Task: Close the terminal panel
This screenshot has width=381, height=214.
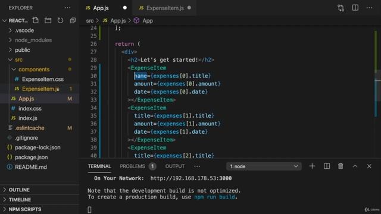Action: [x=369, y=166]
